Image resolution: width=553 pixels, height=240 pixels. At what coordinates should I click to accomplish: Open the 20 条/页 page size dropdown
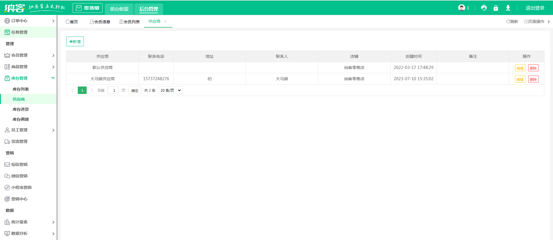(170, 91)
